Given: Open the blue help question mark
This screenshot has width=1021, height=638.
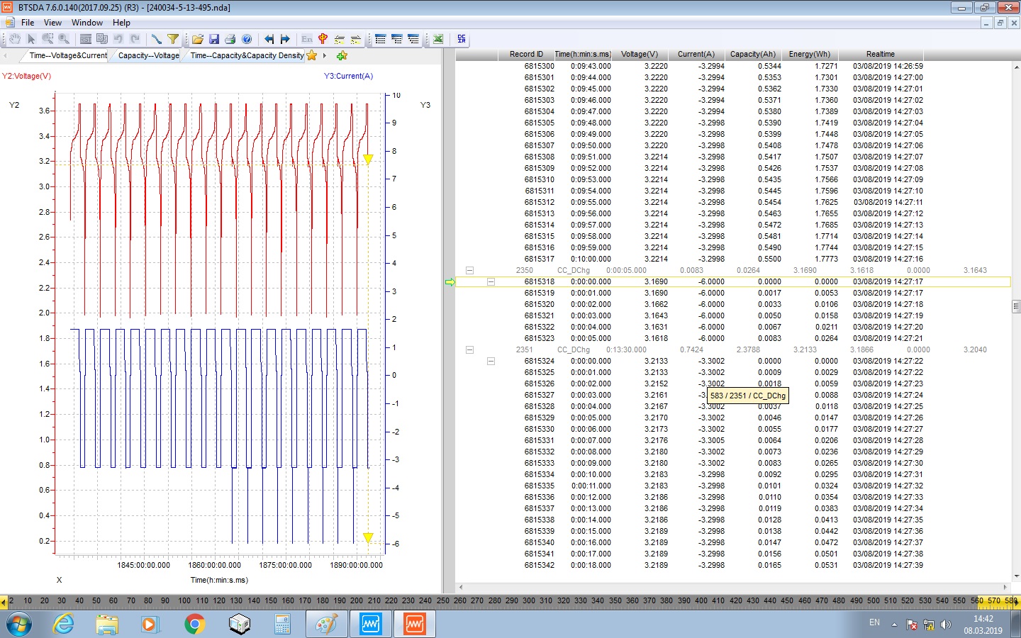Looking at the screenshot, I should [247, 39].
